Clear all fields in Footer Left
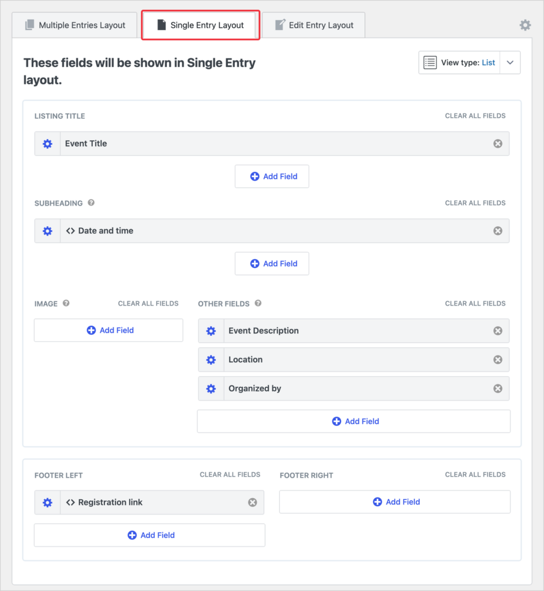Viewport: 544px width, 591px height. pyautogui.click(x=230, y=474)
